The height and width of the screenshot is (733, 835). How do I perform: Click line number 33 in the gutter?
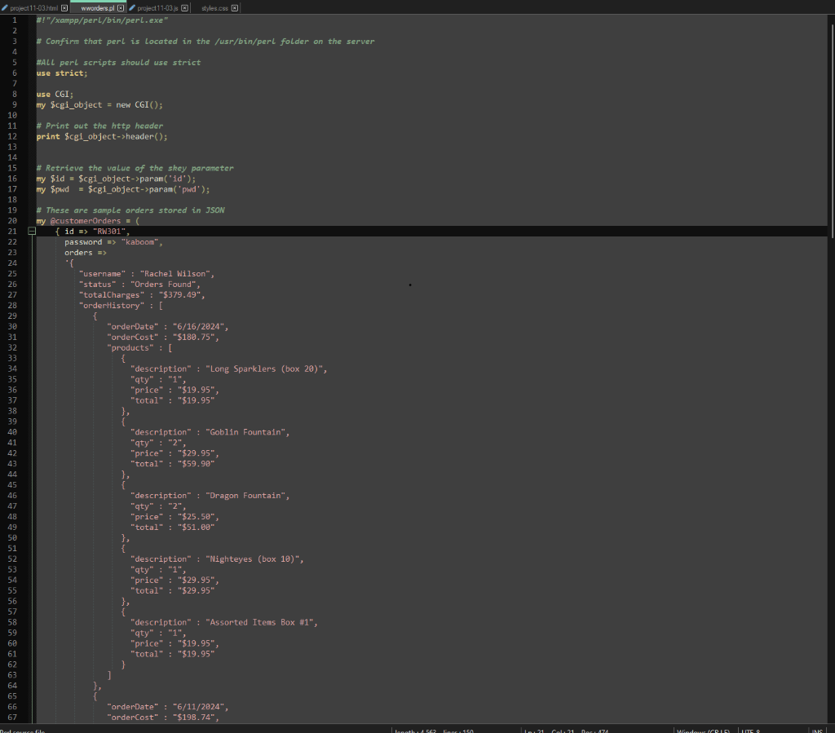point(11,358)
